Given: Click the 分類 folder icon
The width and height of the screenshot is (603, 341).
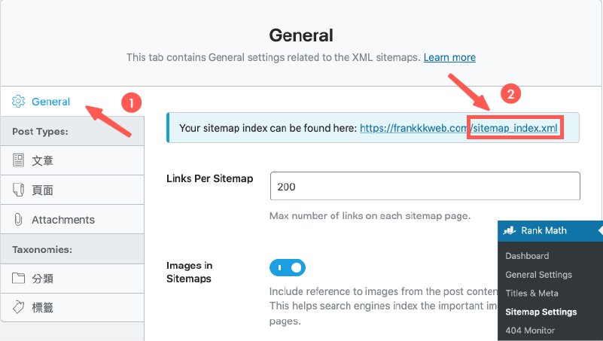Looking at the screenshot, I should coord(19,279).
